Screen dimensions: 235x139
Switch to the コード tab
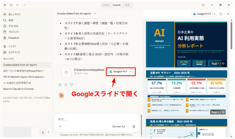[x=127, y=5]
